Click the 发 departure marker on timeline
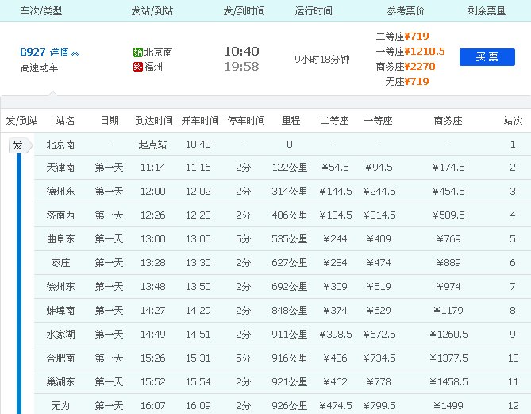The width and height of the screenshot is (531, 414). [20, 145]
